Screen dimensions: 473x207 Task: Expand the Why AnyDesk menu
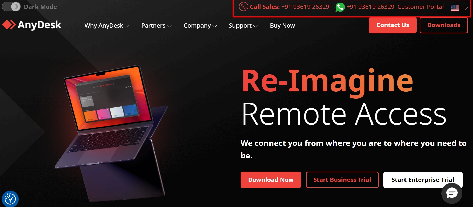click(x=107, y=26)
